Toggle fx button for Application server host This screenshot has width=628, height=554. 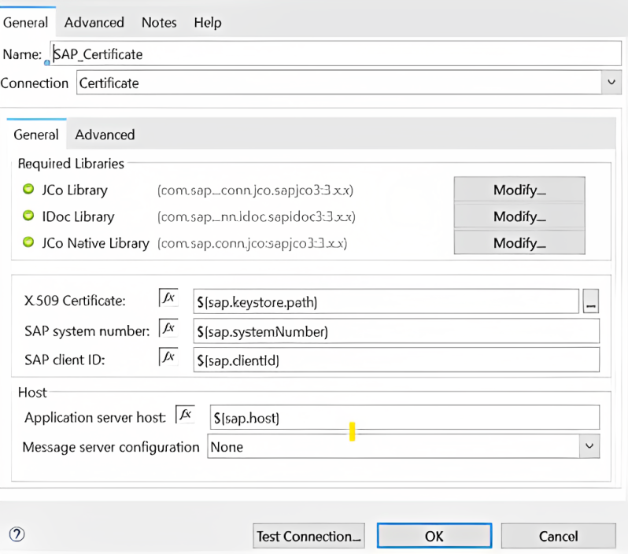coord(185,415)
